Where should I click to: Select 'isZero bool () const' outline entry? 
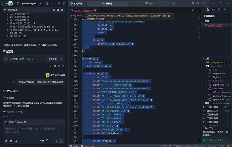(220, 92)
